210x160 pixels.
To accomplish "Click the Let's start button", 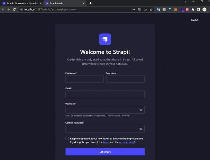I will (105, 152).
